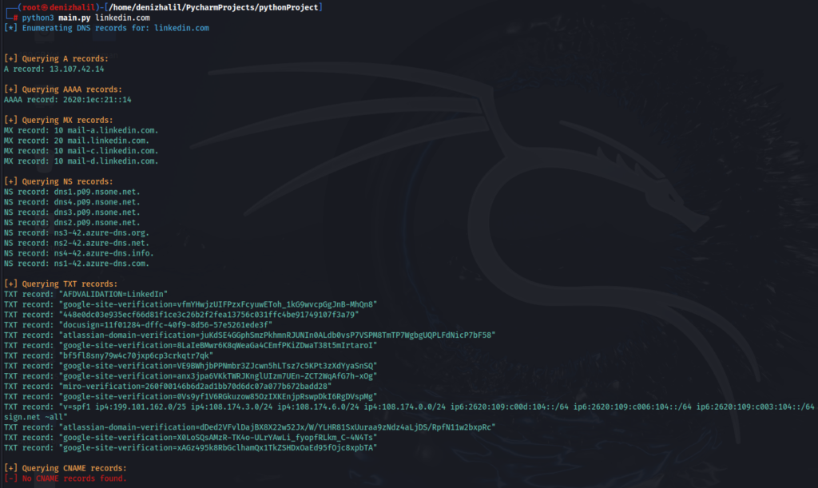Click the red 'No CNAME records found.' message

[66, 478]
